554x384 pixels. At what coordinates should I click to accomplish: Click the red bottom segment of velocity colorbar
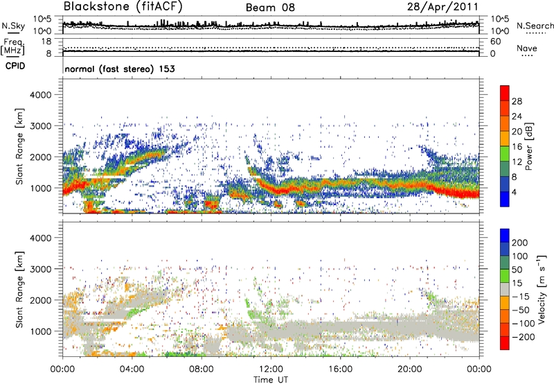pos(505,343)
